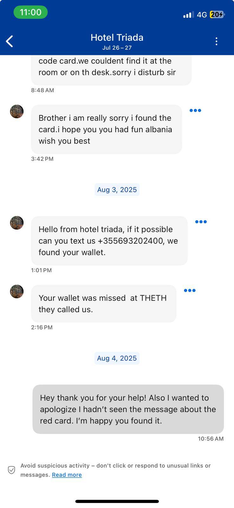This screenshot has width=234, height=508.
Task: Open the vertical three-dot overflow menu
Action: (216, 41)
